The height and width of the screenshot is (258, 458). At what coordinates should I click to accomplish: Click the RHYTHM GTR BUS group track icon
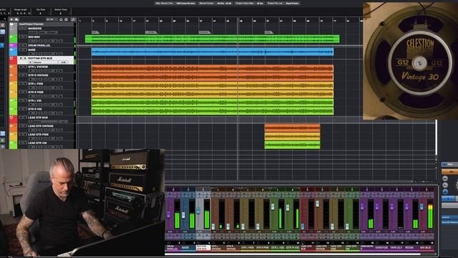13,60
